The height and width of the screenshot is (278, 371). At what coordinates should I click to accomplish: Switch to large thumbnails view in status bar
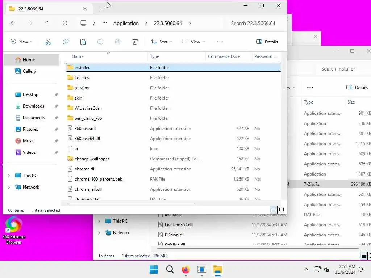282,210
